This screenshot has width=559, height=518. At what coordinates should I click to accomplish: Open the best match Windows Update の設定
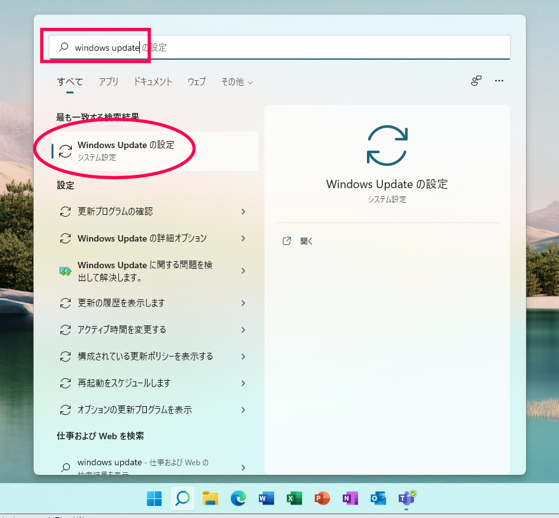pyautogui.click(x=155, y=151)
